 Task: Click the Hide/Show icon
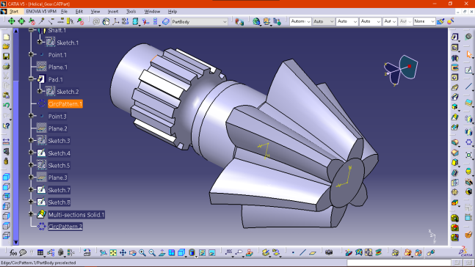[x=203, y=252]
